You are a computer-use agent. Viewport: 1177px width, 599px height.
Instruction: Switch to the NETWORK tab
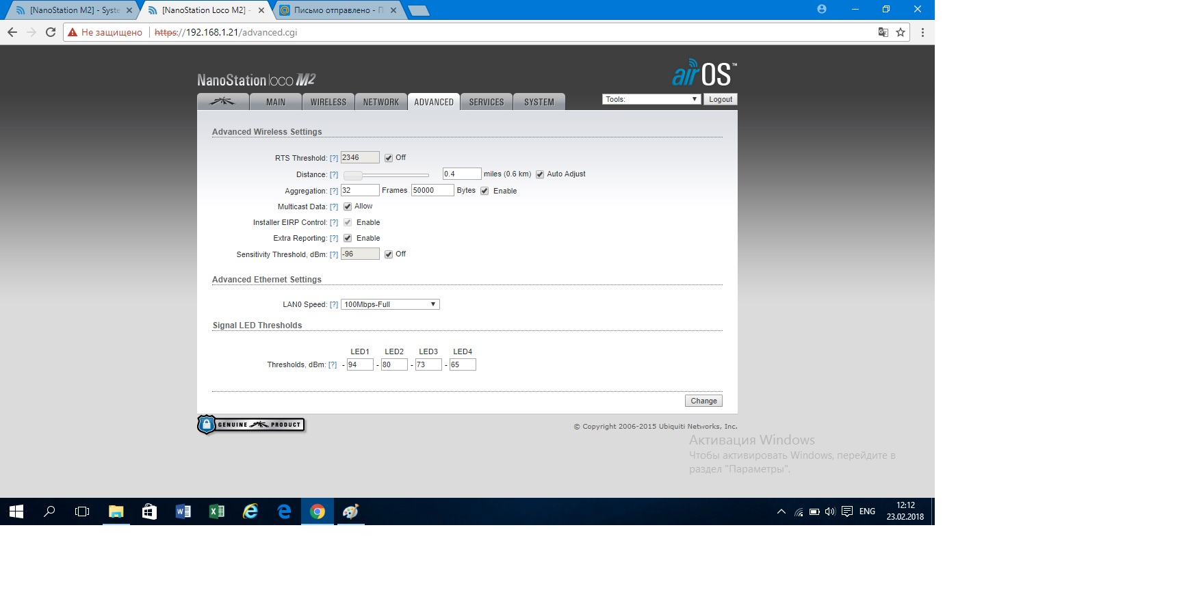click(x=381, y=102)
